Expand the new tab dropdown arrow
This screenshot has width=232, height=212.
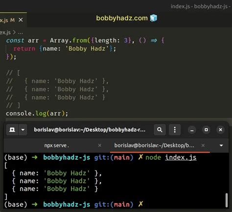23,130
